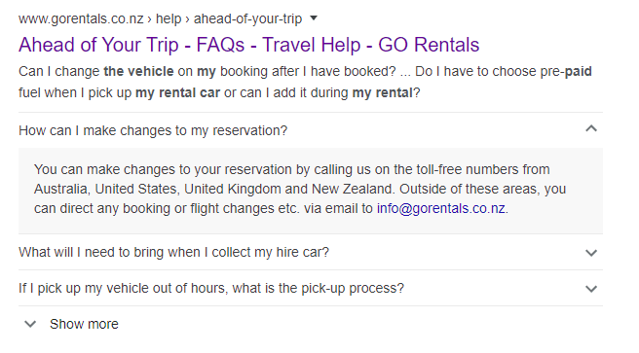The width and height of the screenshot is (639, 353).
Task: Email info@gorentals.co.nz via the blue link
Action: pyautogui.click(x=441, y=209)
